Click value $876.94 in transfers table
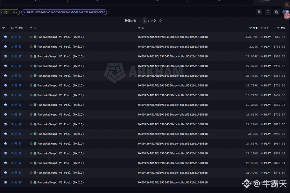Viewport: 290px width, 193px height. [x=279, y=163]
